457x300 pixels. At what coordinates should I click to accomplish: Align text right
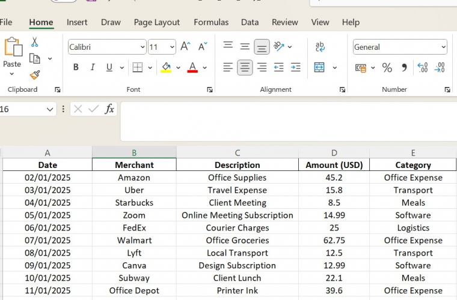(x=262, y=67)
